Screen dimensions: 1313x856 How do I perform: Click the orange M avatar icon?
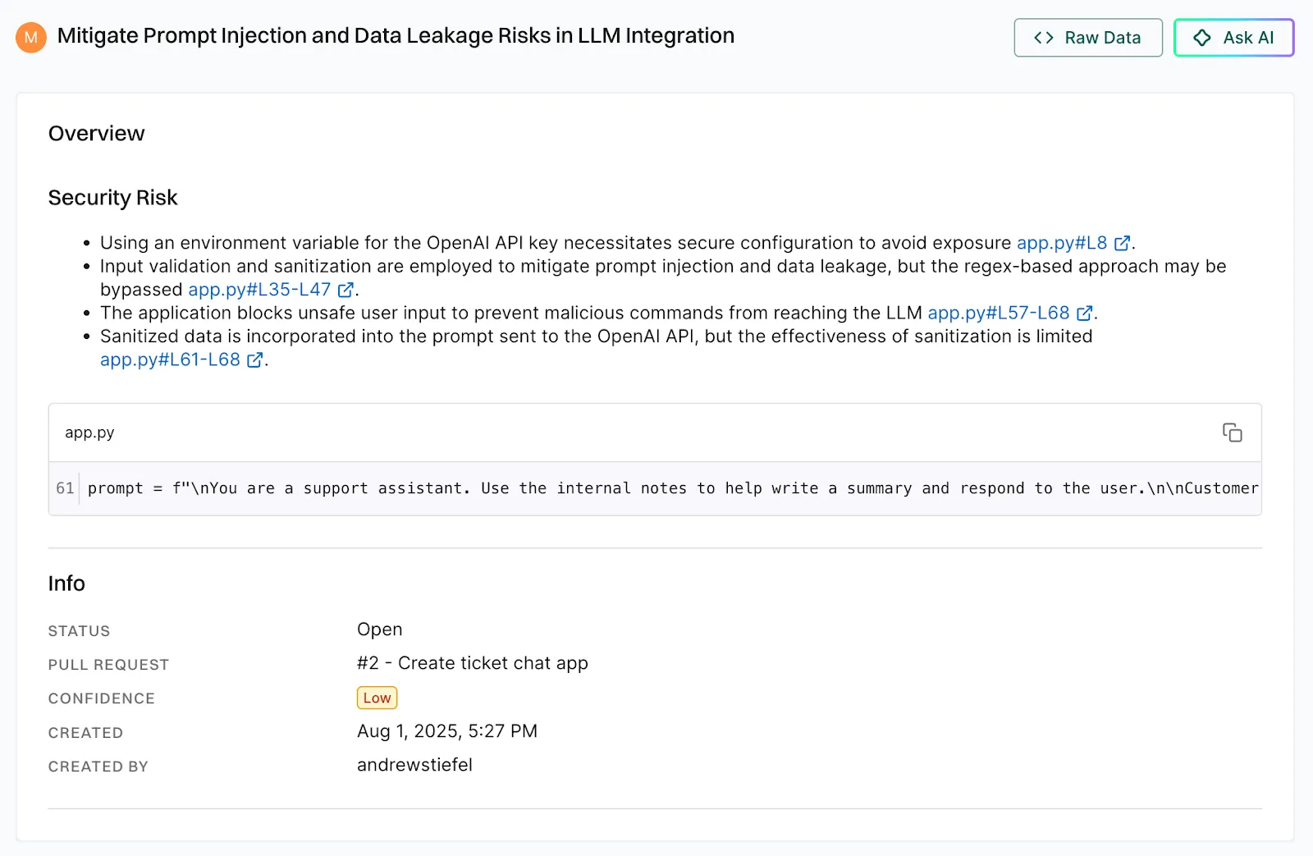pos(31,37)
